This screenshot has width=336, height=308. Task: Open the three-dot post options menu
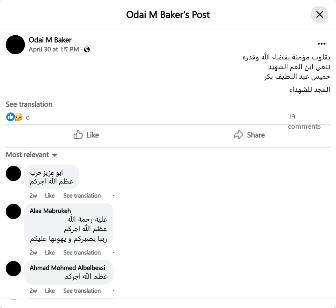(x=321, y=44)
